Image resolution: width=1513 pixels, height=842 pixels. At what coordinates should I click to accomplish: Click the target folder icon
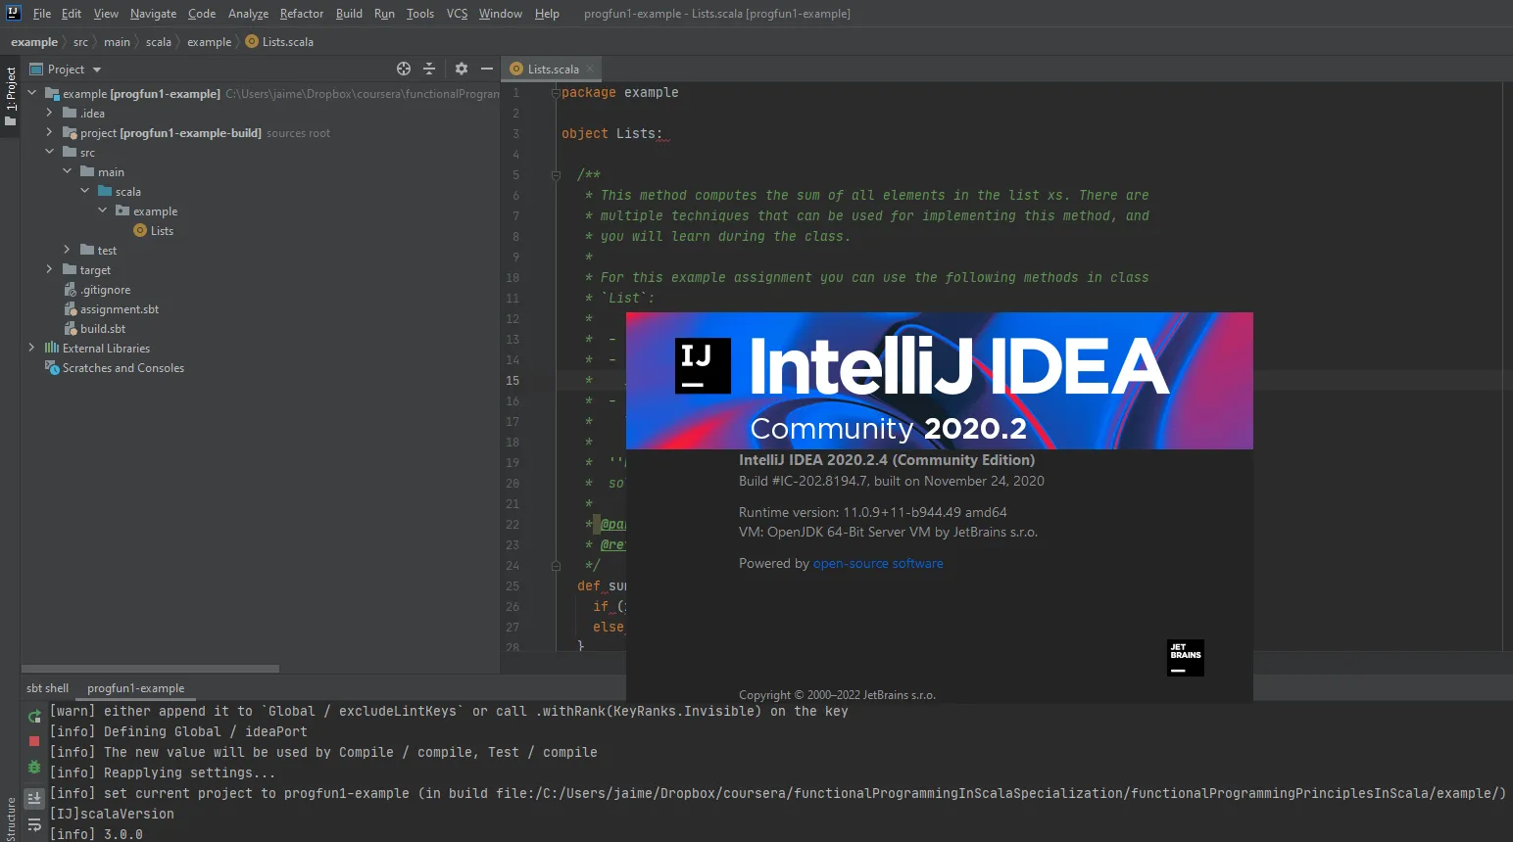point(70,270)
